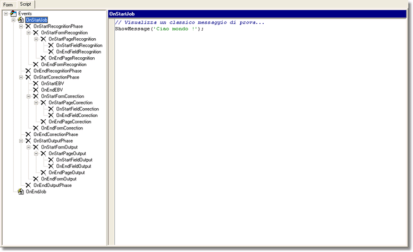Image resolution: width=413 pixels, height=252 pixels.
Task: Collapse the OnStartFormRecognition node
Action: click(29, 32)
